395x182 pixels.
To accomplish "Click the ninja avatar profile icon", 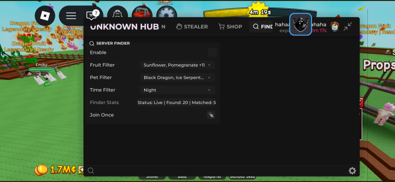I will pyautogui.click(x=301, y=25).
